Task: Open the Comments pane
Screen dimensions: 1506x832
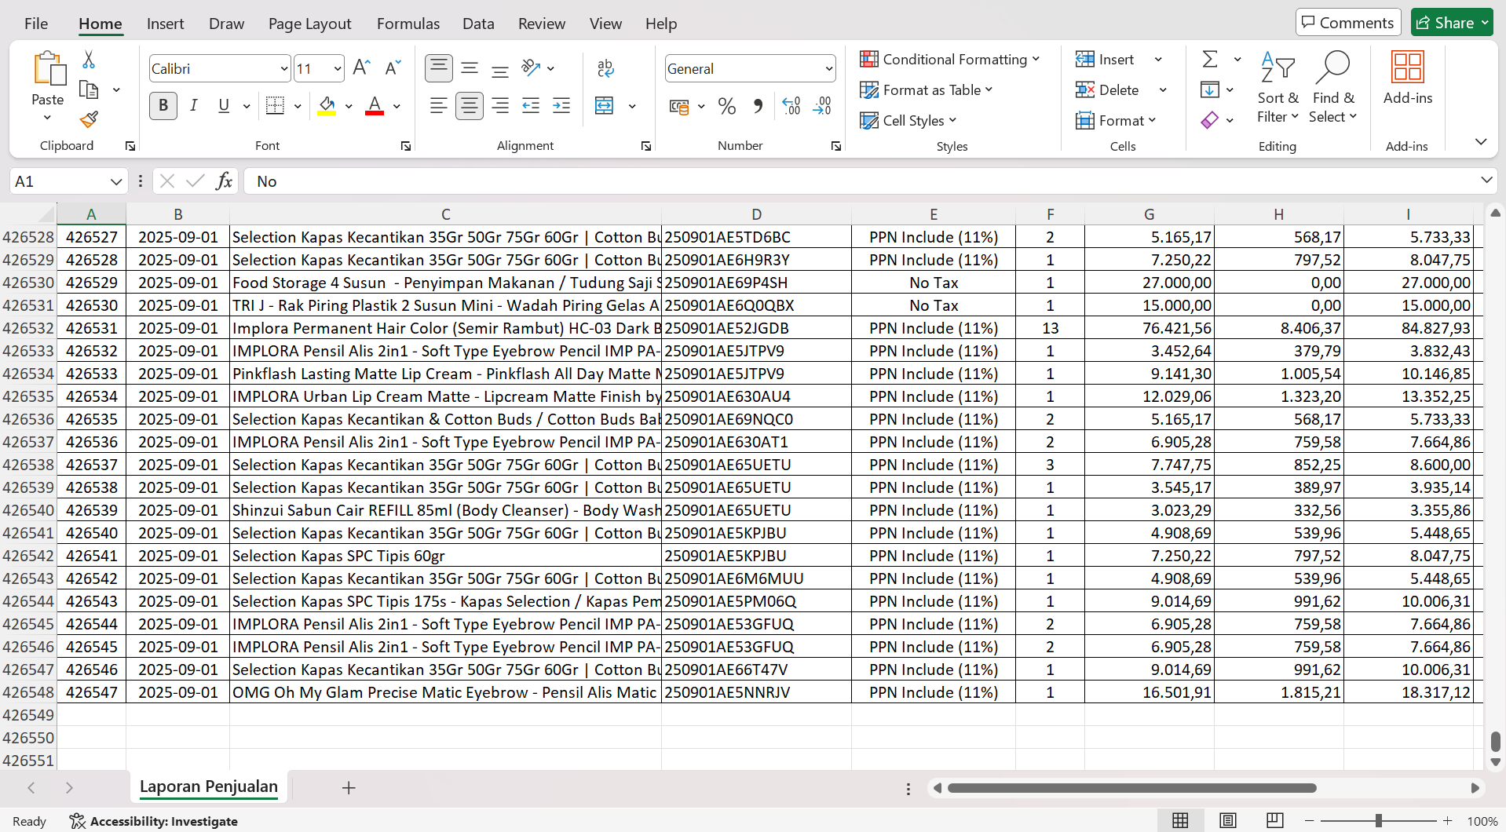Action: tap(1348, 23)
